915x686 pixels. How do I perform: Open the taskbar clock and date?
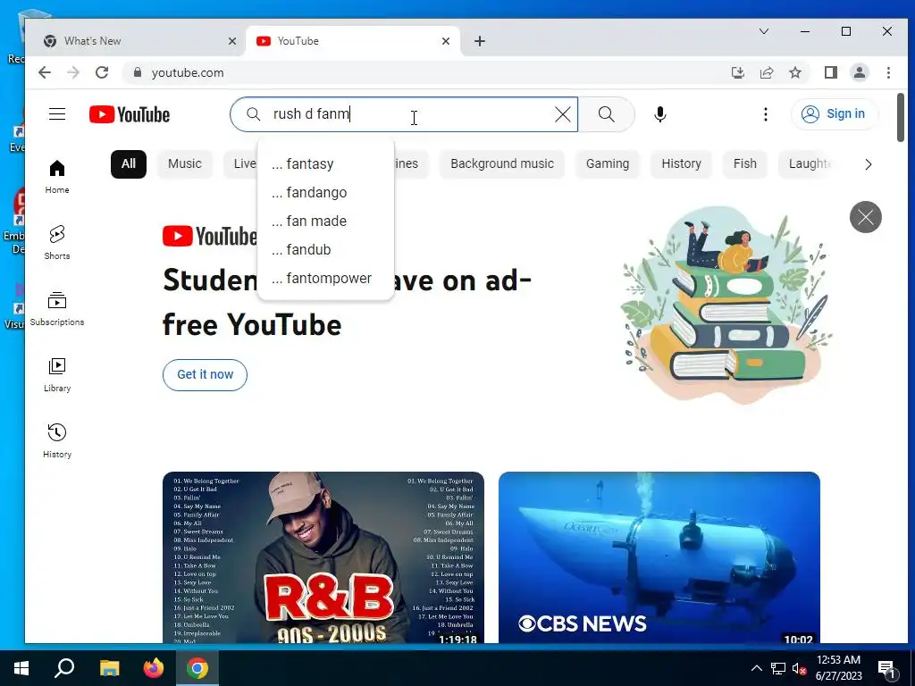point(838,668)
